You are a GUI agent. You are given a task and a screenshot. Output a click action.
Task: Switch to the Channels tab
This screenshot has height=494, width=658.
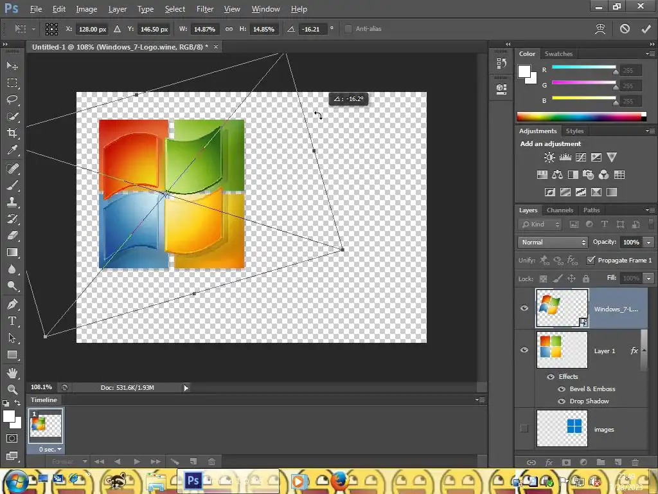(x=560, y=210)
